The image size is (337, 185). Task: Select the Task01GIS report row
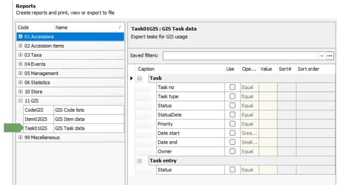74,128
